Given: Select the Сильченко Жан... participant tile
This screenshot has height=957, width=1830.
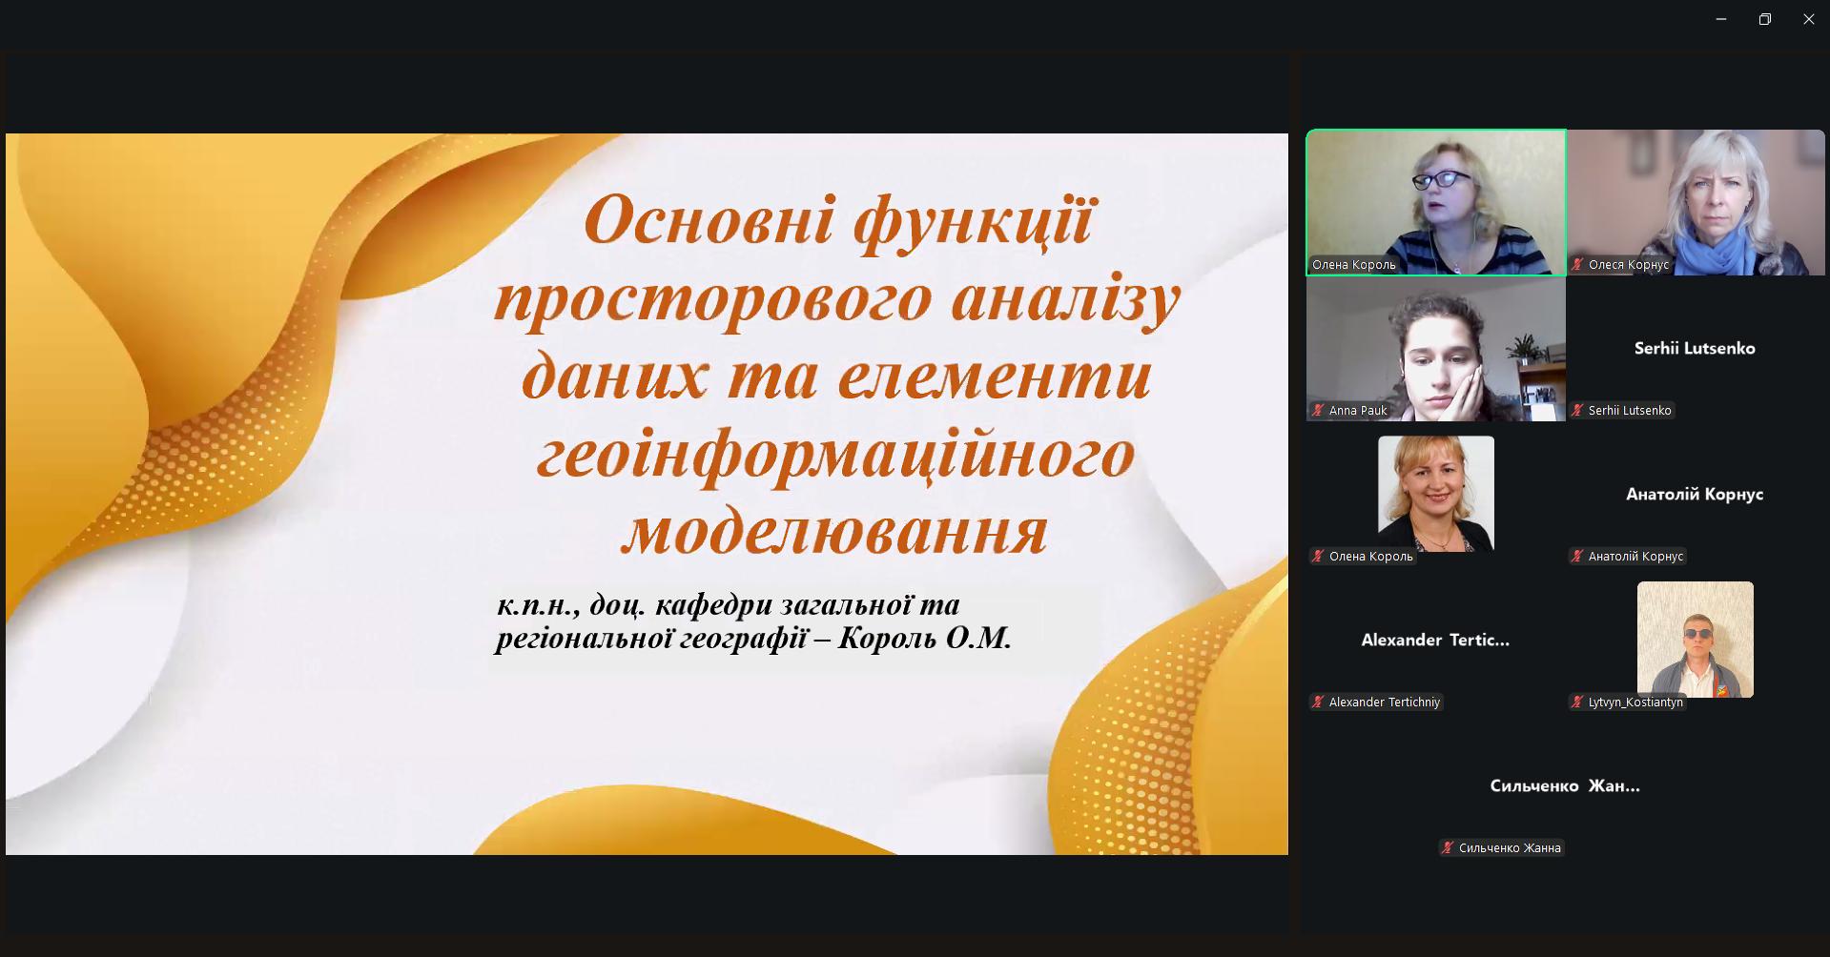Looking at the screenshot, I should click(1565, 785).
